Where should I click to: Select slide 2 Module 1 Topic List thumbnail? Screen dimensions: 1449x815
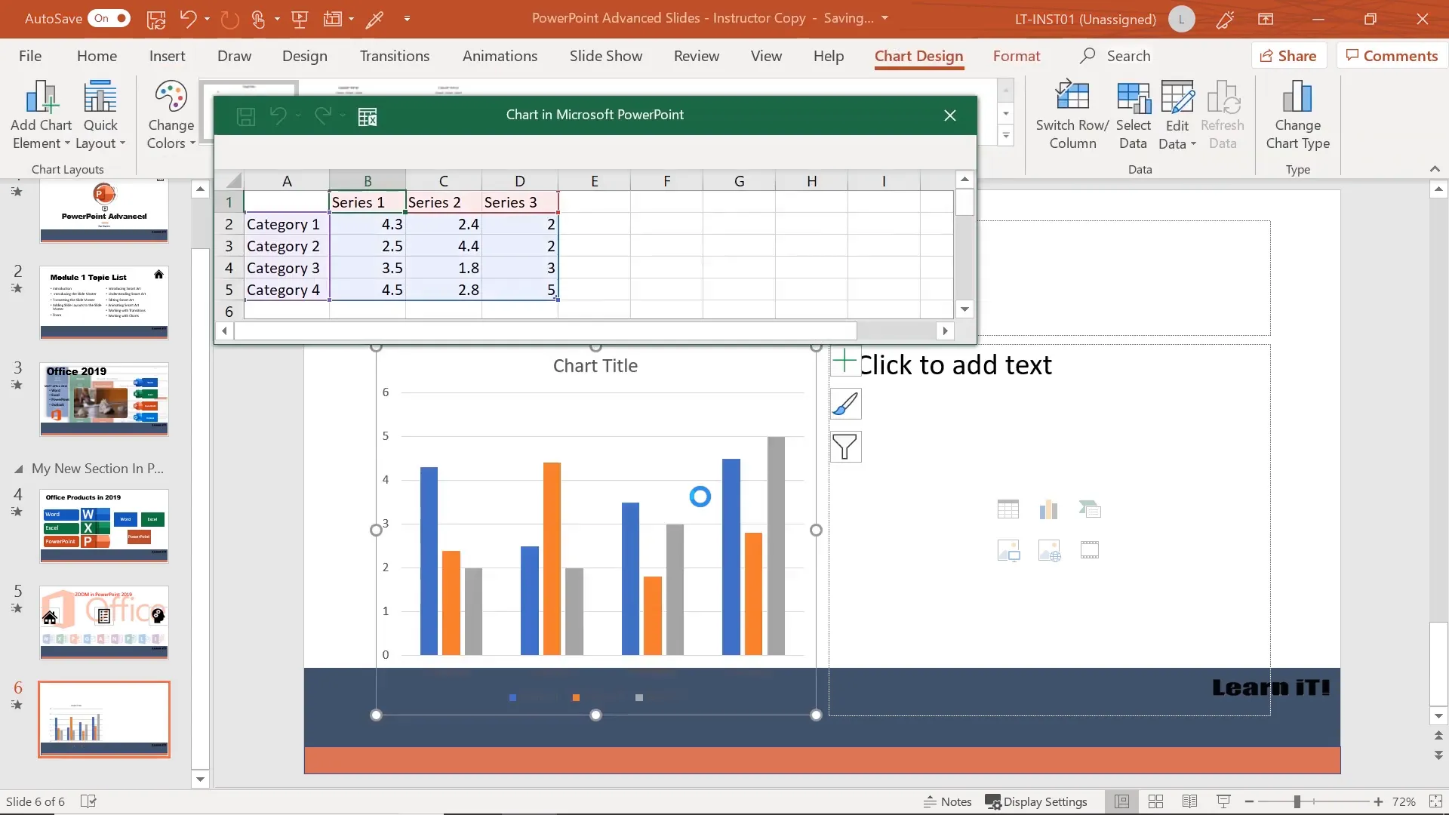click(104, 303)
